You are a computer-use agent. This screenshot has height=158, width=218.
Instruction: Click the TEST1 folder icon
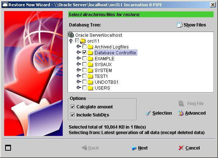coord(90,76)
